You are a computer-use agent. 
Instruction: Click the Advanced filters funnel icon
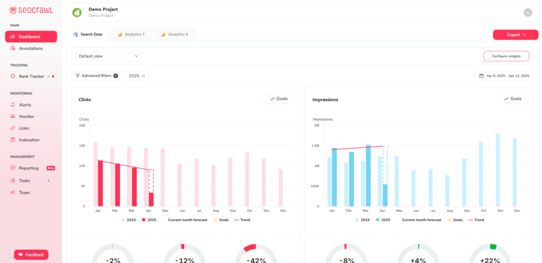pyautogui.click(x=78, y=76)
